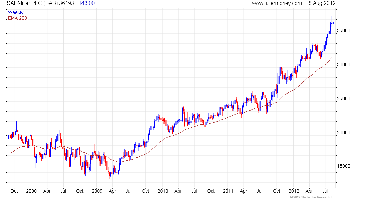Click the 2010 year label on time axis
The width and height of the screenshot is (367, 200).
(163, 191)
